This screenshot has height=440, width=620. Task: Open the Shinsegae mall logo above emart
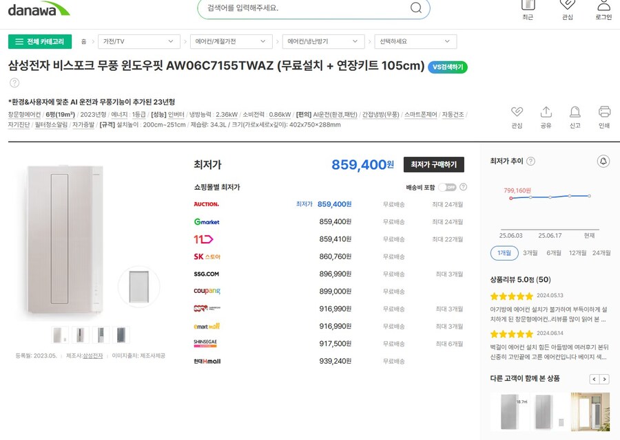pos(207,308)
